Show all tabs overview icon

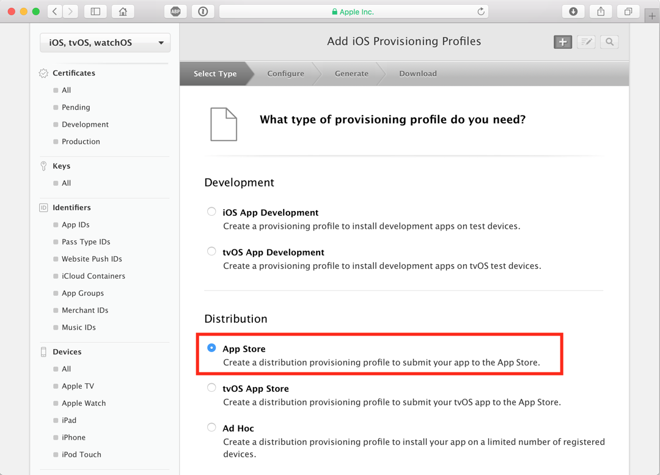pos(628,12)
